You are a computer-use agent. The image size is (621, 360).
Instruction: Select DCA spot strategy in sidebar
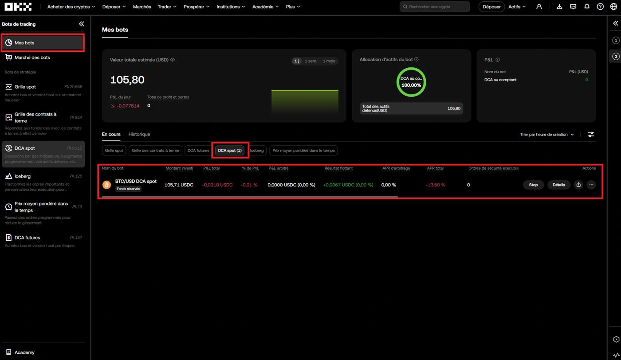[x=43, y=154]
